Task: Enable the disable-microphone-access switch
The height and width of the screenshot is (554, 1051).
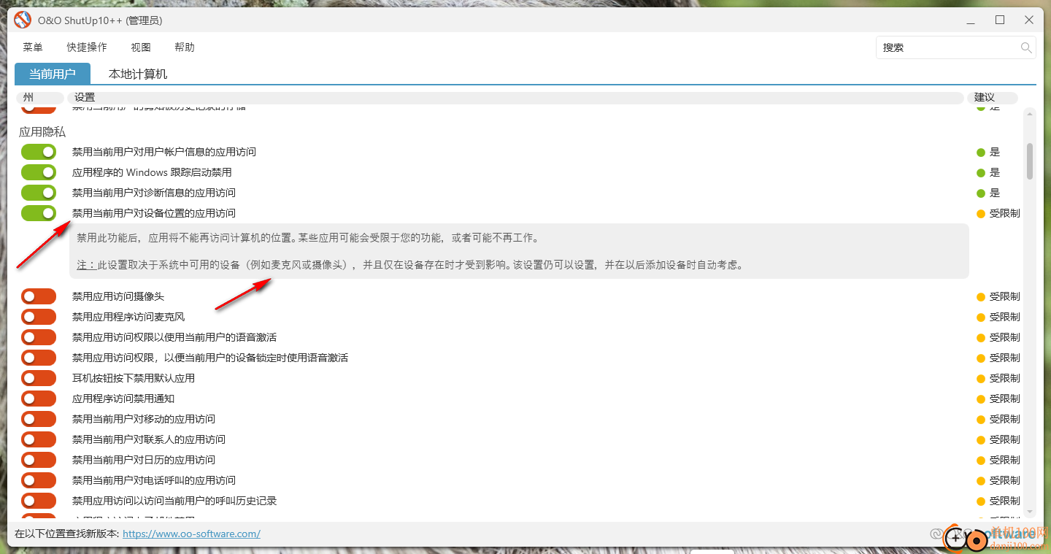Action: [x=39, y=317]
